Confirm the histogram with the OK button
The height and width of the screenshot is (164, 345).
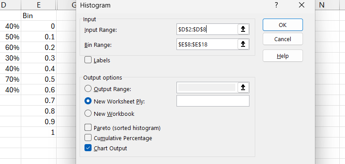[x=283, y=25]
